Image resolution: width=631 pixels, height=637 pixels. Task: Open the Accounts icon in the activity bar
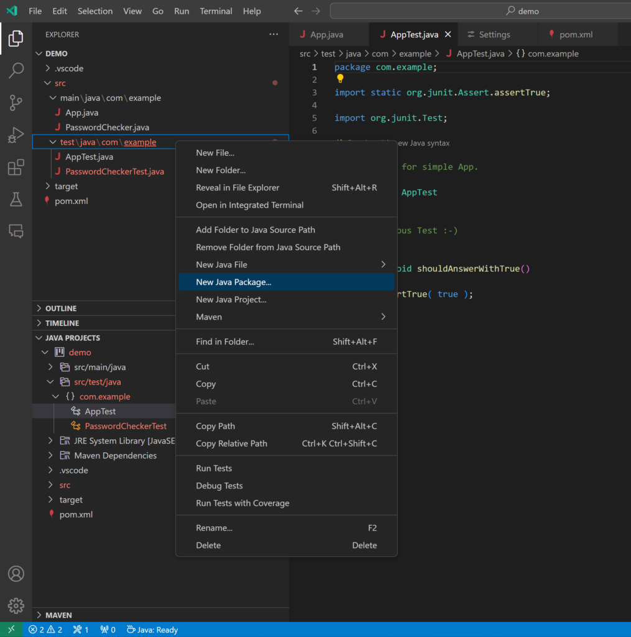[x=16, y=574]
